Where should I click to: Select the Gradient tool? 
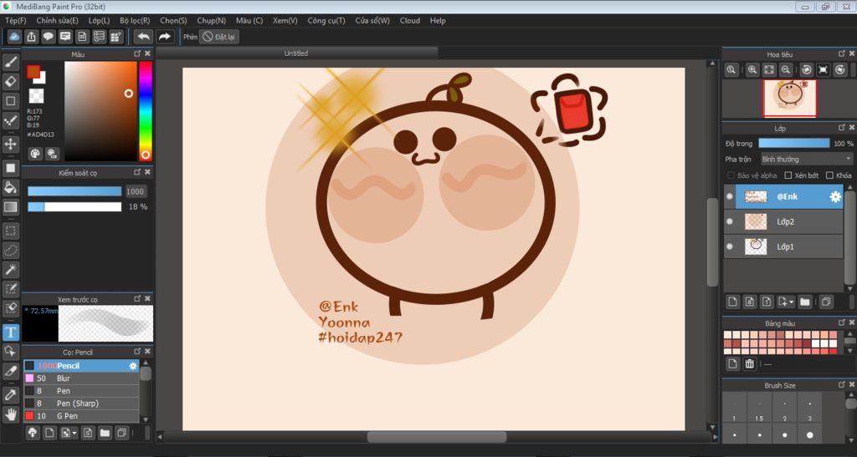coord(10,207)
